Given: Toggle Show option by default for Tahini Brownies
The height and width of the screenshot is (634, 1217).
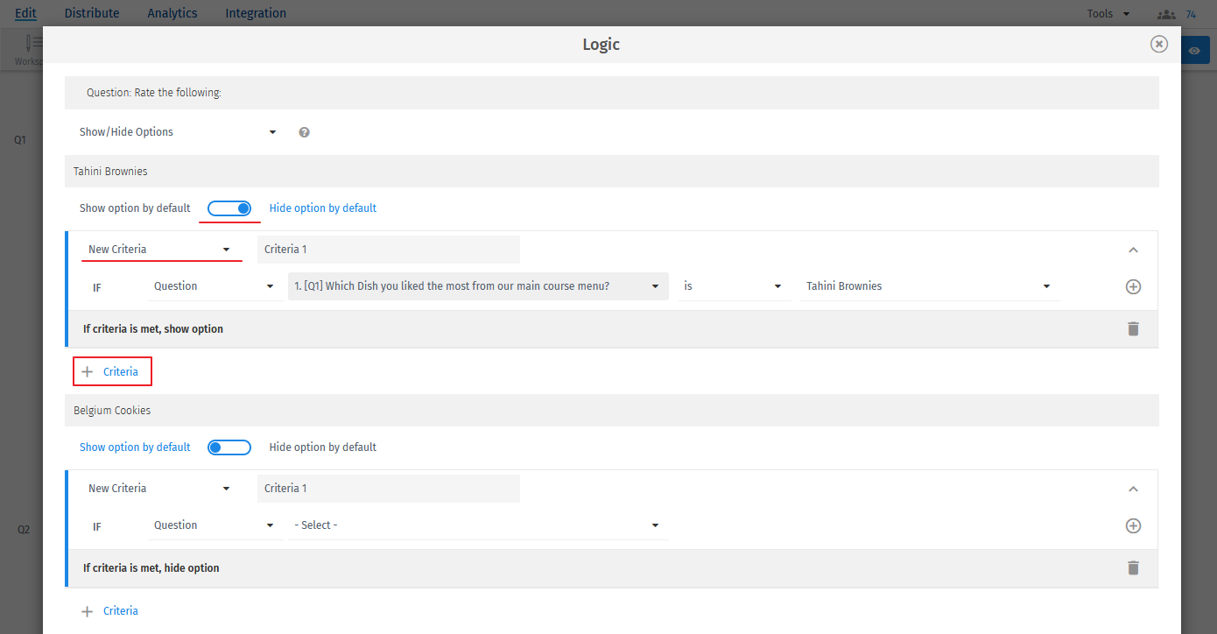Looking at the screenshot, I should tap(229, 208).
